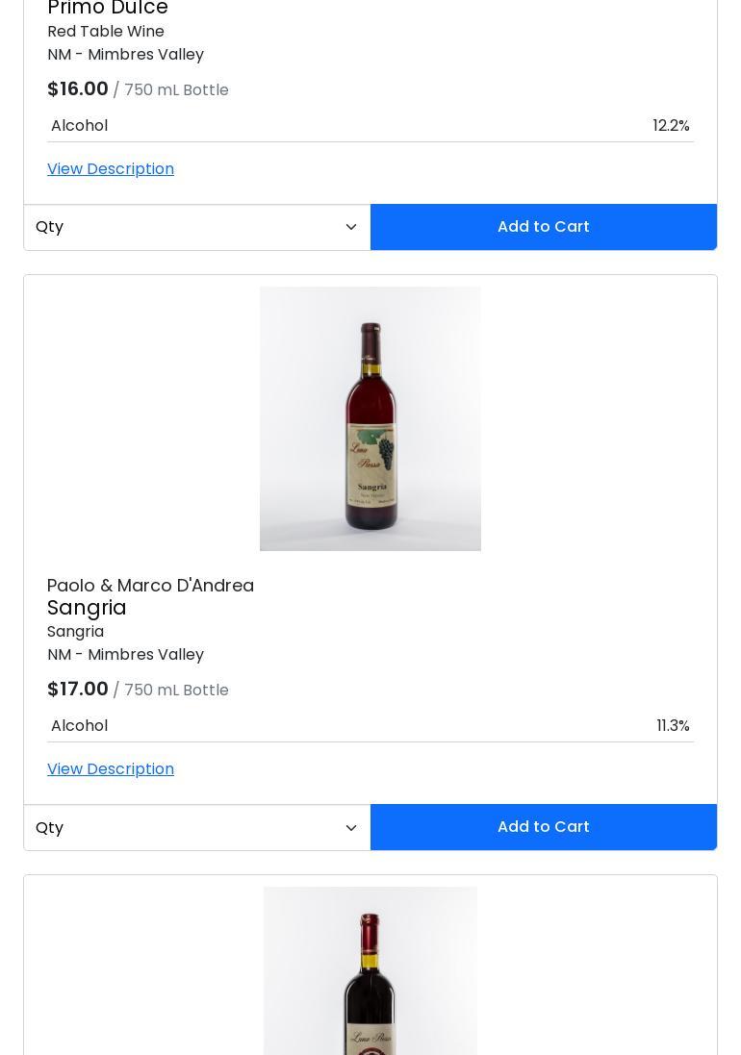Open the Qty dropdown for Sangria
Viewport: 741px width, 1055px height.
coord(196,827)
